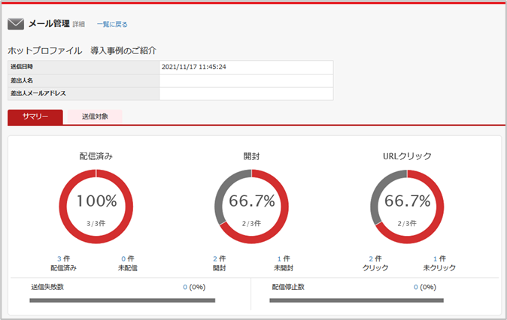Switch to the 送信対象 tab
The width and height of the screenshot is (507, 320).
[95, 116]
